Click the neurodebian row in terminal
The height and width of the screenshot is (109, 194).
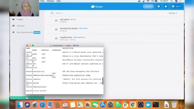tap(32, 60)
